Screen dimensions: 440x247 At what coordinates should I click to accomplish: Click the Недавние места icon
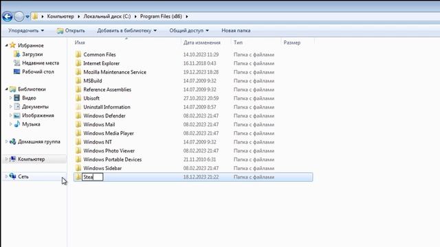pyautogui.click(x=16, y=63)
